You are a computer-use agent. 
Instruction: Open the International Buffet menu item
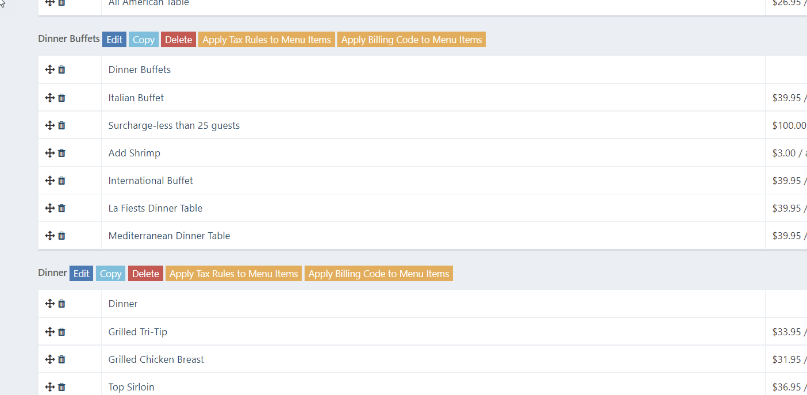click(x=150, y=181)
